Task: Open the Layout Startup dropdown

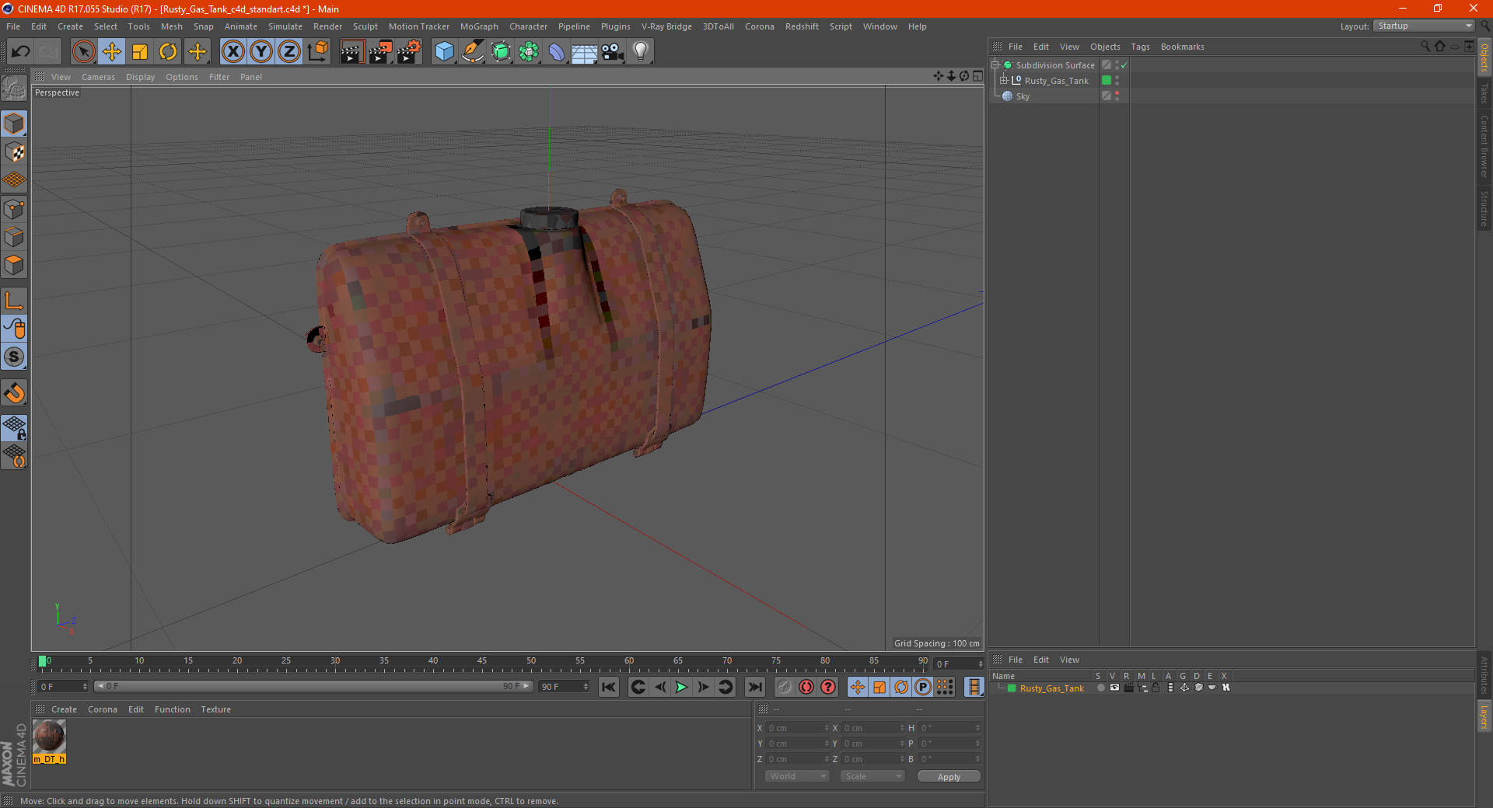Action: [1424, 26]
